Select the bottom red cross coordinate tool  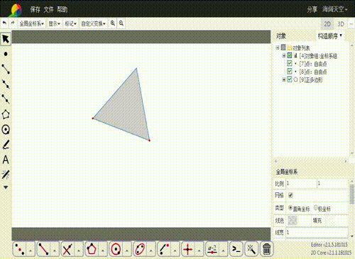click(x=188, y=249)
